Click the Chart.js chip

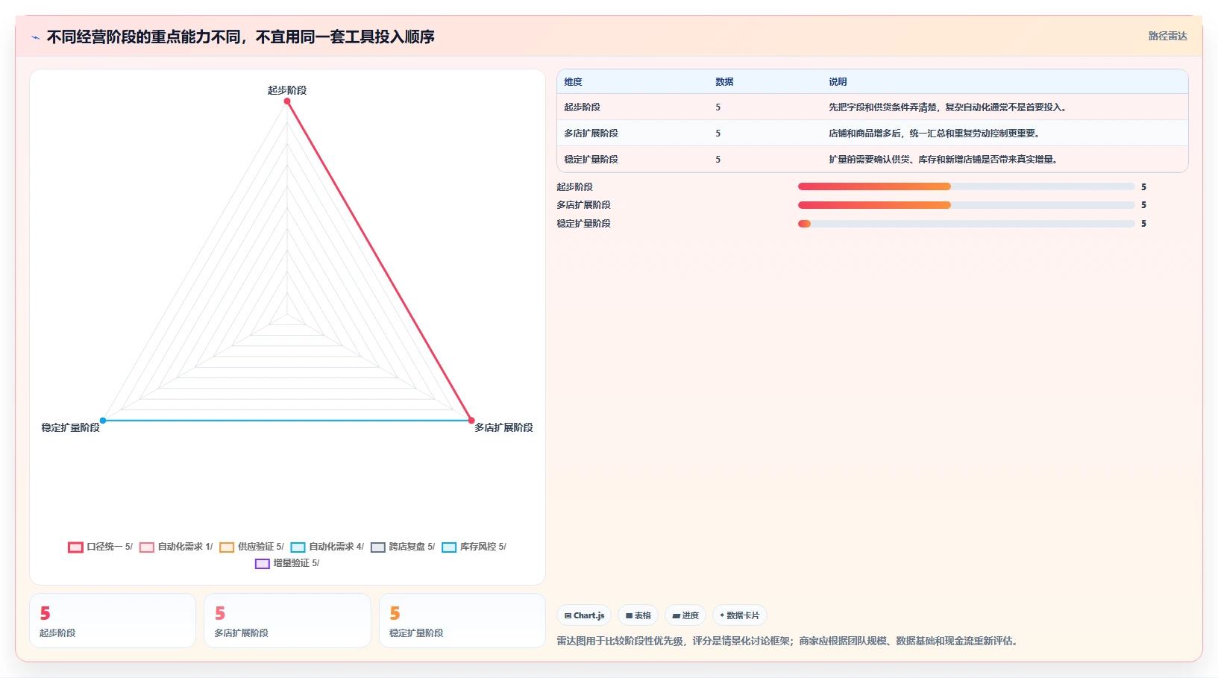pyautogui.click(x=584, y=615)
